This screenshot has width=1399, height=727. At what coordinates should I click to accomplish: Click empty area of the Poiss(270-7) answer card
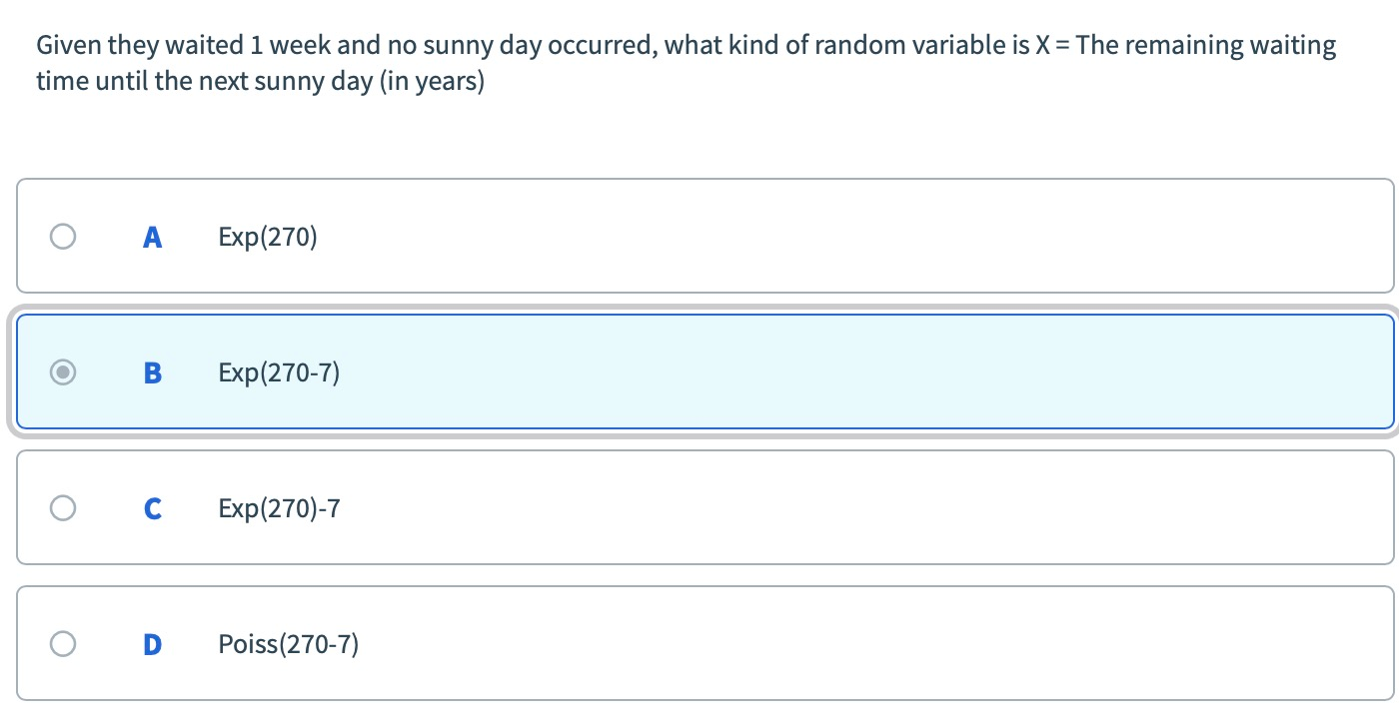(849, 644)
